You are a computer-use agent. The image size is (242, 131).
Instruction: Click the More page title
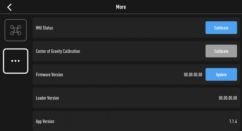click(121, 7)
